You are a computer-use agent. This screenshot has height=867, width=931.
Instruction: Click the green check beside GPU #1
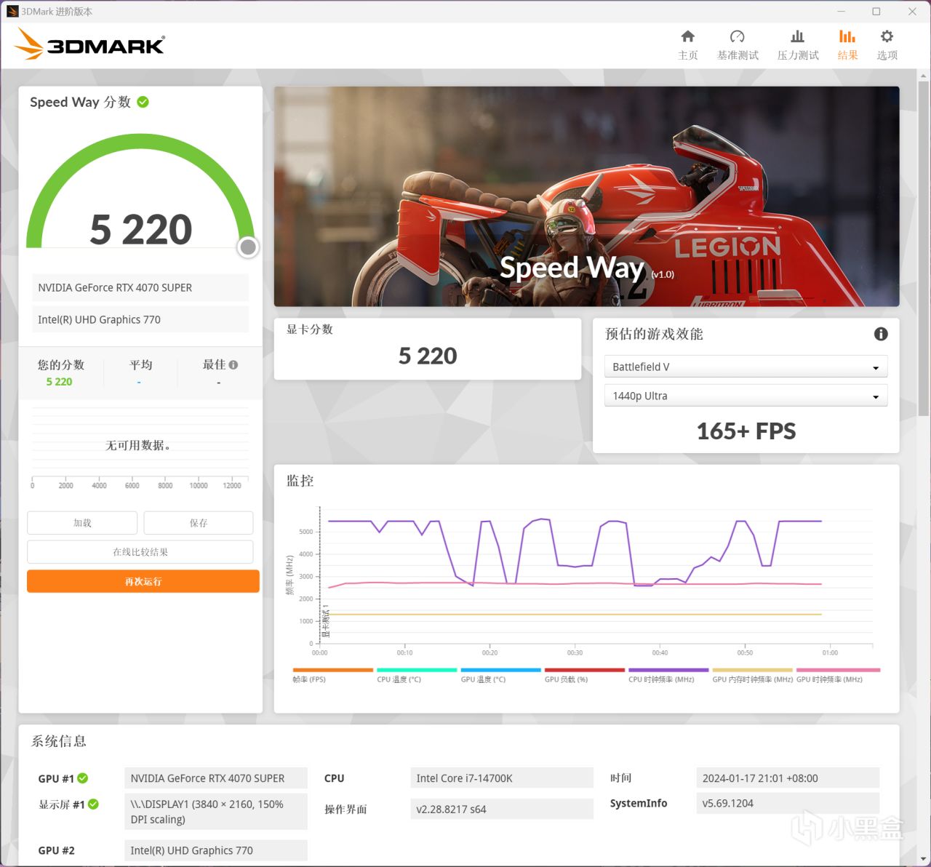tap(83, 778)
